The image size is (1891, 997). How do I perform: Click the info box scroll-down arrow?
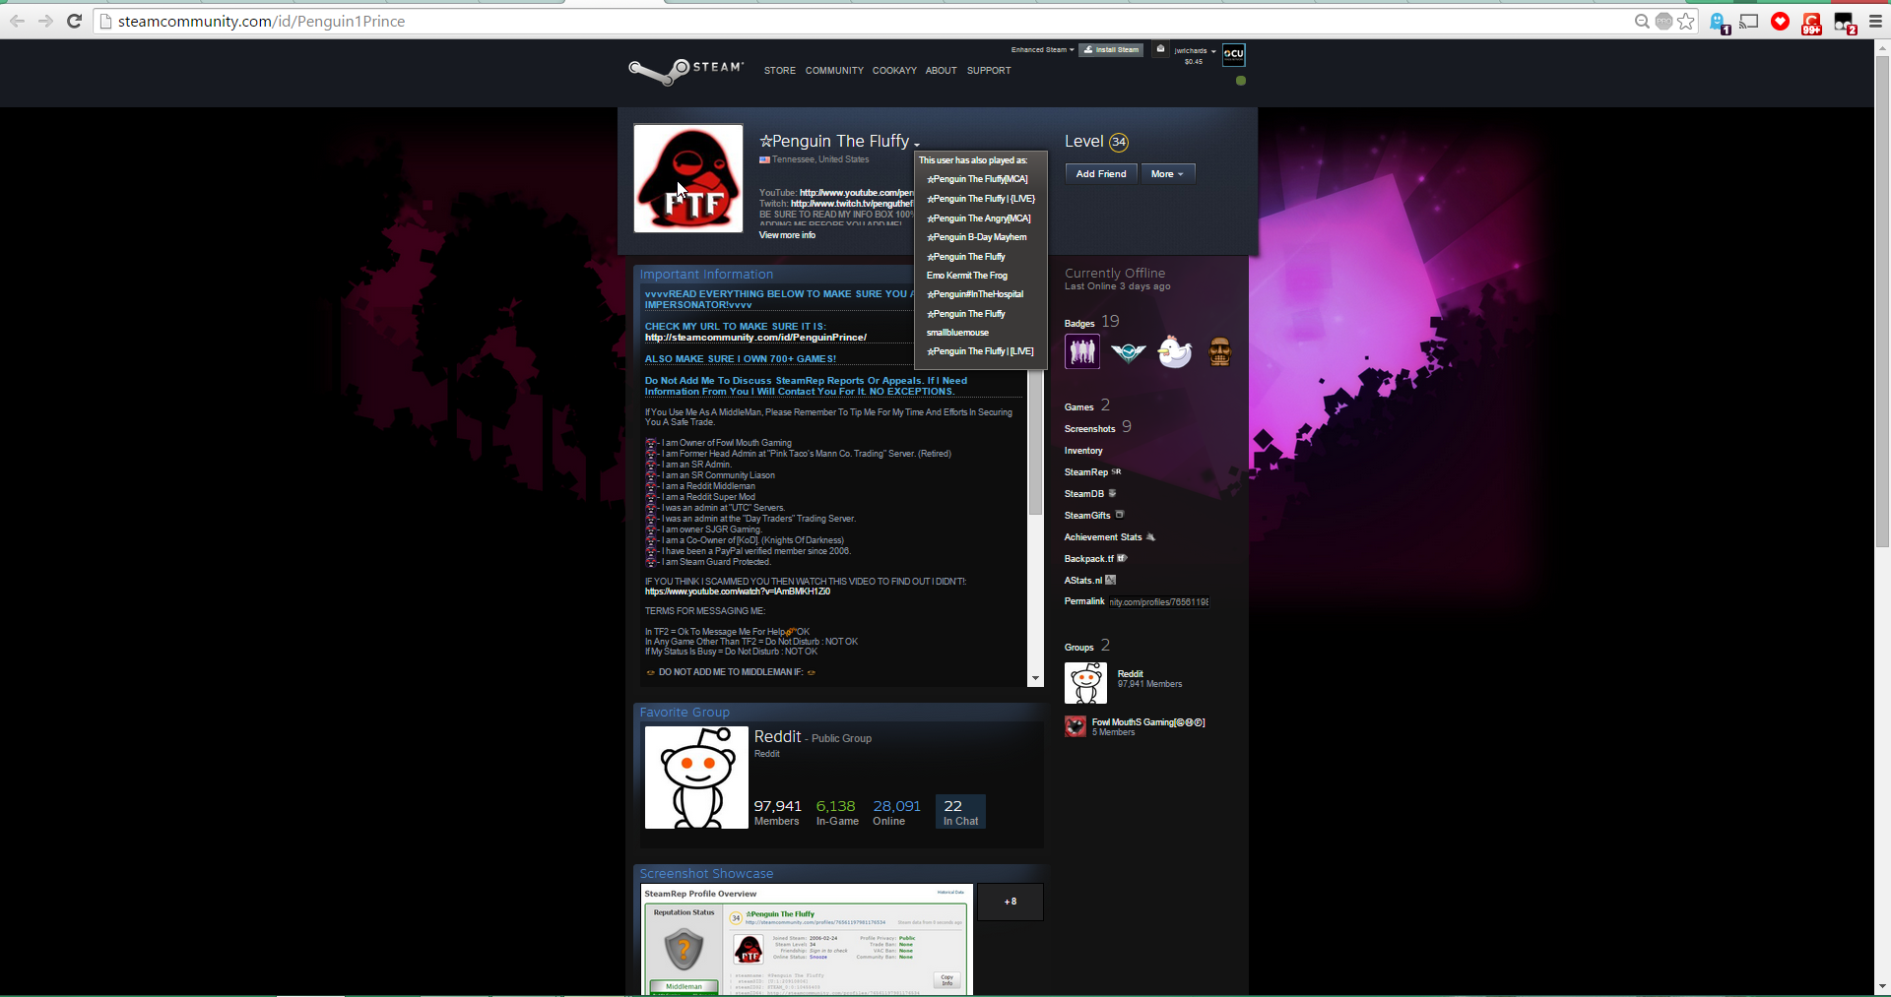[1035, 679]
